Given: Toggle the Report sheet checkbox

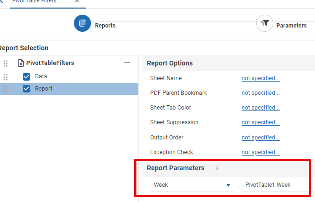Looking at the screenshot, I should pyautogui.click(x=27, y=89).
